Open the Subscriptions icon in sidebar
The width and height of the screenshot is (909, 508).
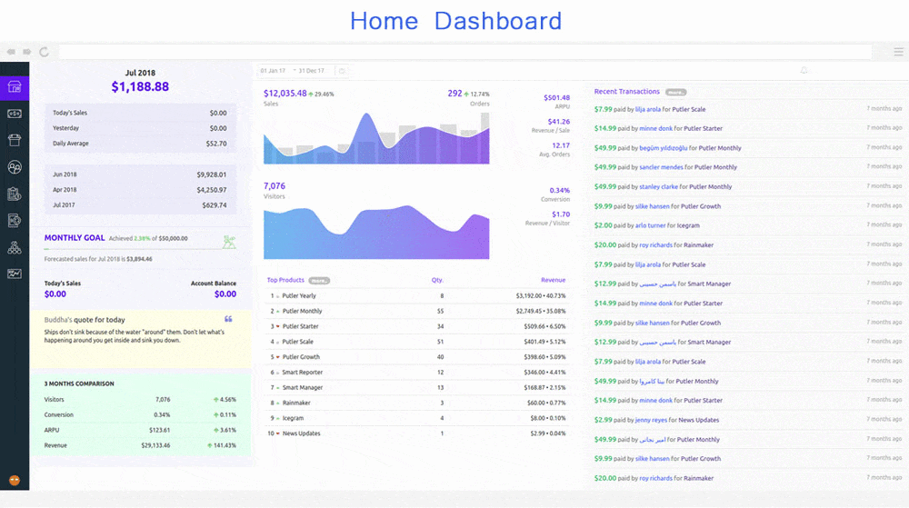point(15,220)
